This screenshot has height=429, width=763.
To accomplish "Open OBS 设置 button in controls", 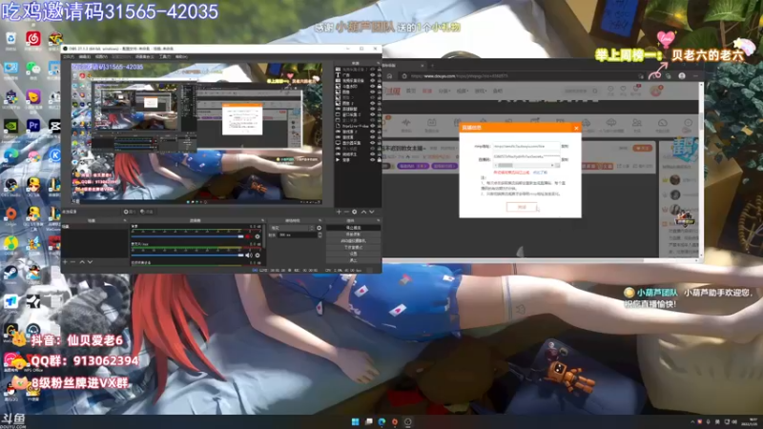I will point(353,254).
